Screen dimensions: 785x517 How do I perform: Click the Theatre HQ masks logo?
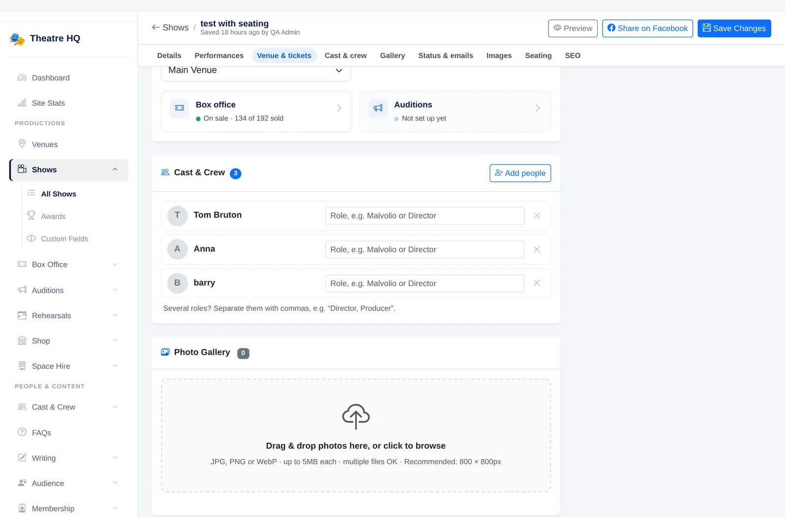[x=17, y=39]
